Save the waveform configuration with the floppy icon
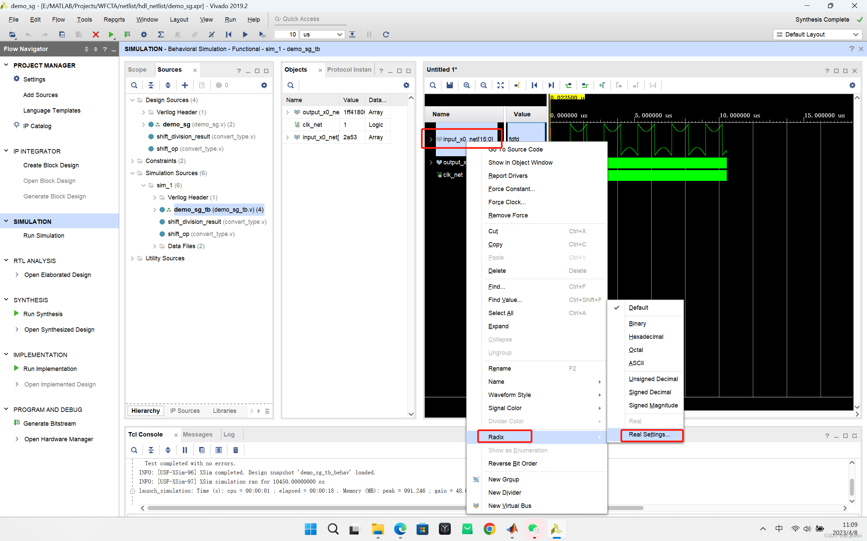This screenshot has height=541, width=867. (x=450, y=85)
